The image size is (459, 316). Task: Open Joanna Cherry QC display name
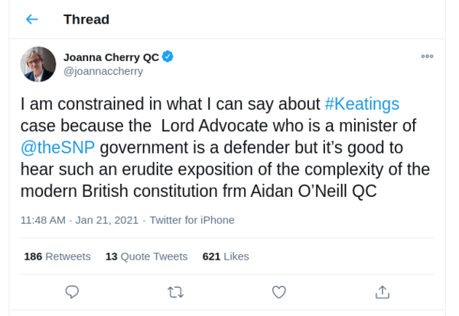coord(111,56)
